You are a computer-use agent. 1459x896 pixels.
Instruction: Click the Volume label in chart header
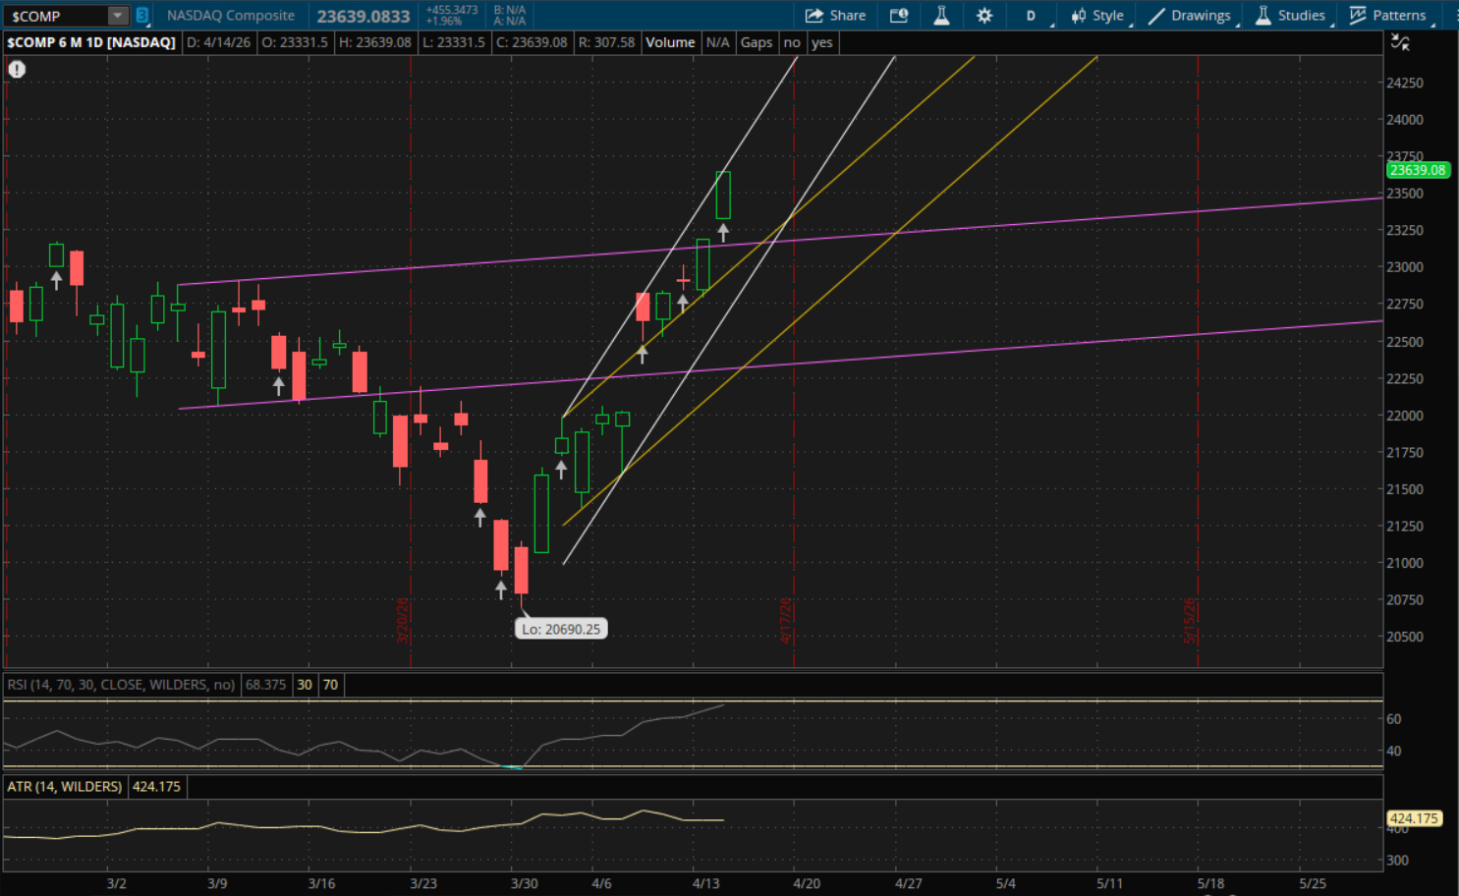coord(670,42)
